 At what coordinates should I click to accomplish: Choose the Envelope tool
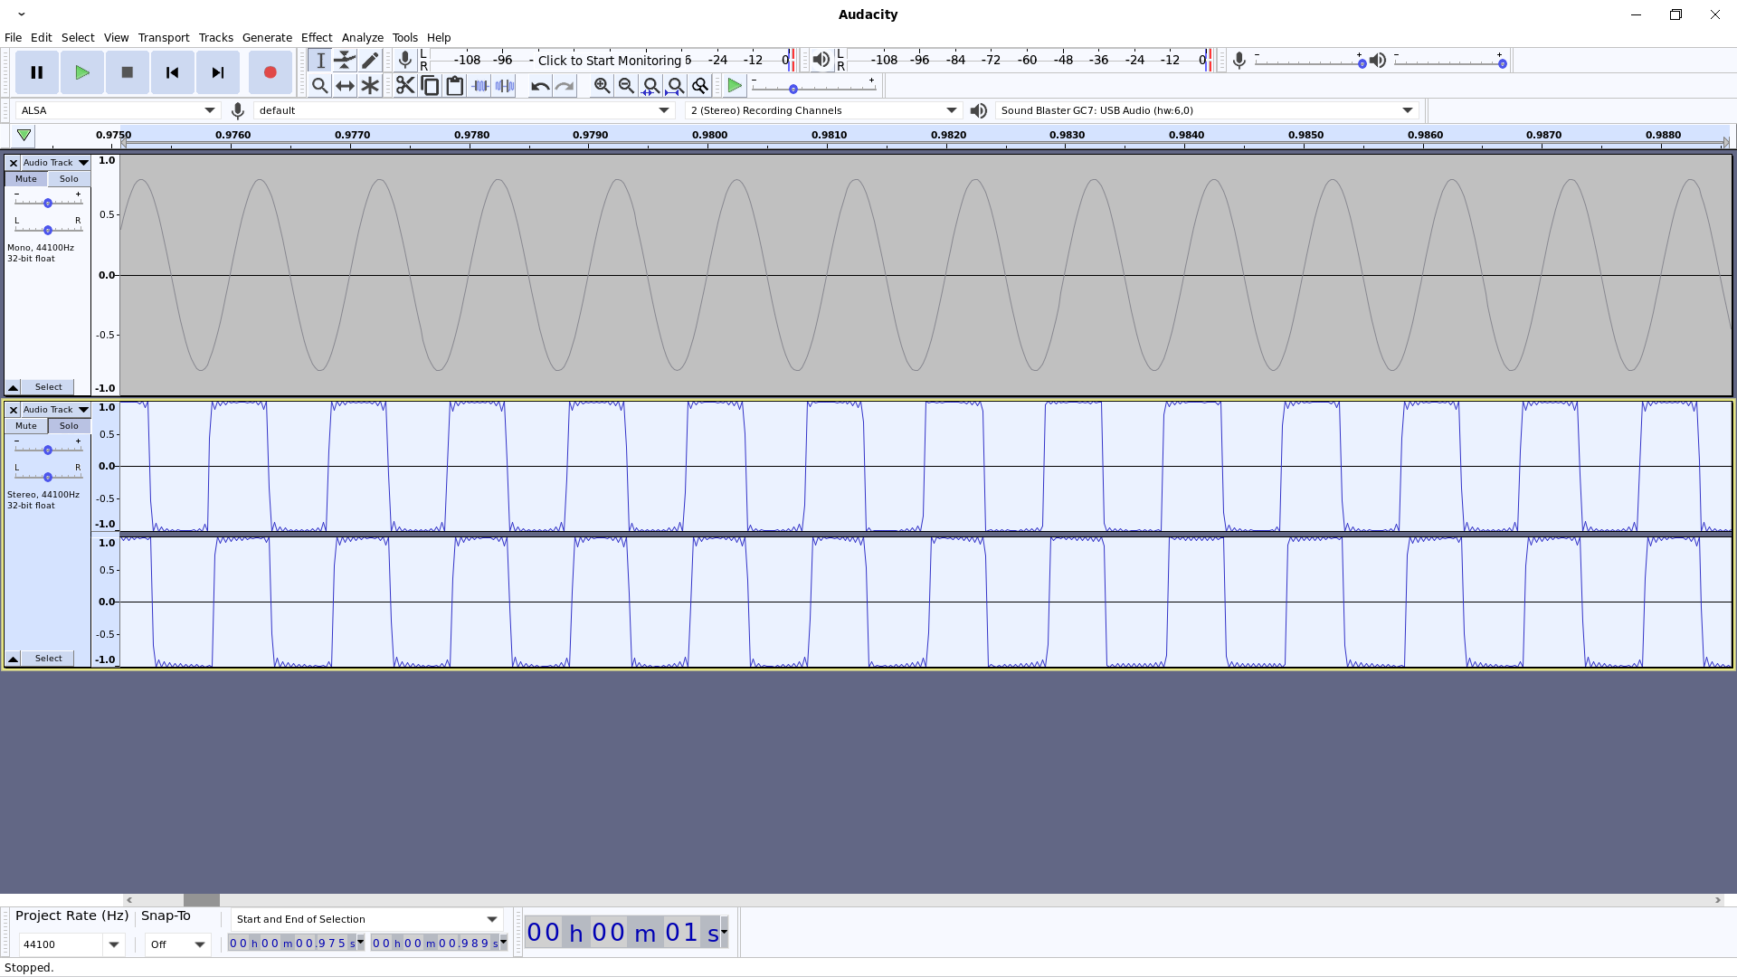(345, 61)
